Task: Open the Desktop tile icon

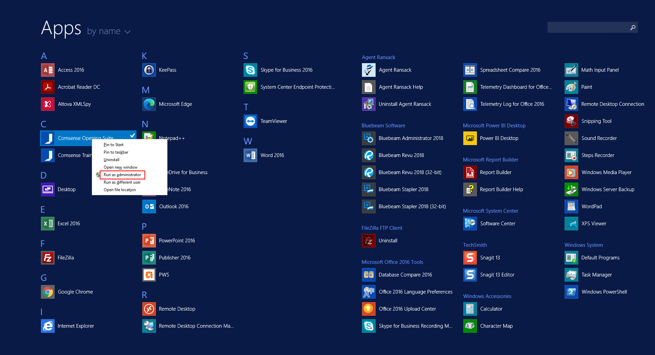Action: pos(48,189)
